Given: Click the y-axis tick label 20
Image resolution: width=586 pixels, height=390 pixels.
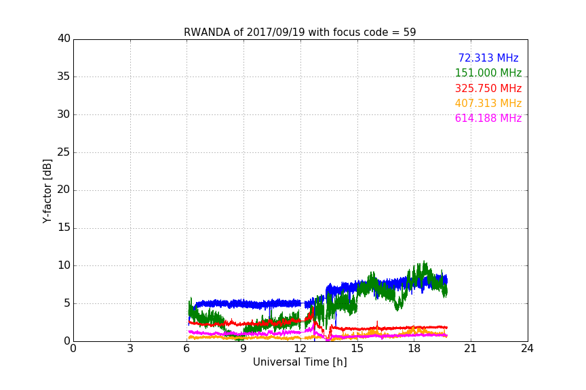Looking at the screenshot, I should pos(64,190).
